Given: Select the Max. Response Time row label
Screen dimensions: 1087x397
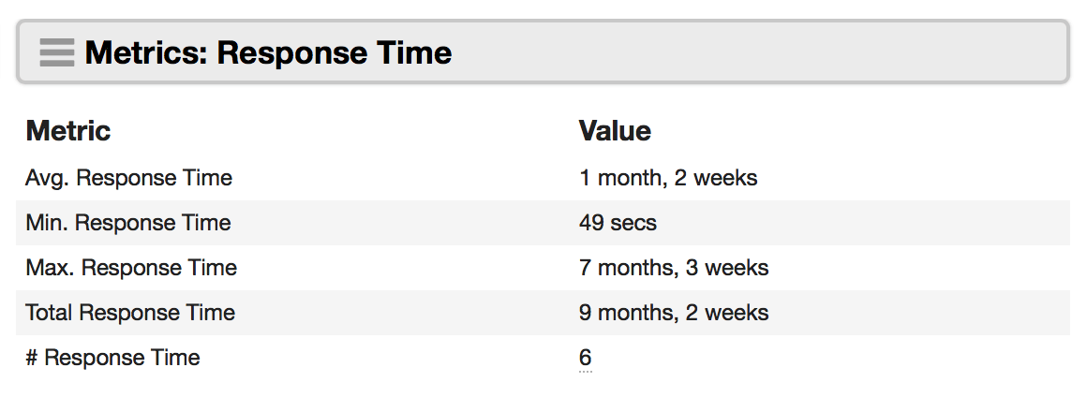Looking at the screenshot, I should (x=131, y=268).
